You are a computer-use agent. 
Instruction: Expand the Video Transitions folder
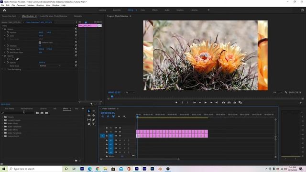pyautogui.click(x=2, y=133)
